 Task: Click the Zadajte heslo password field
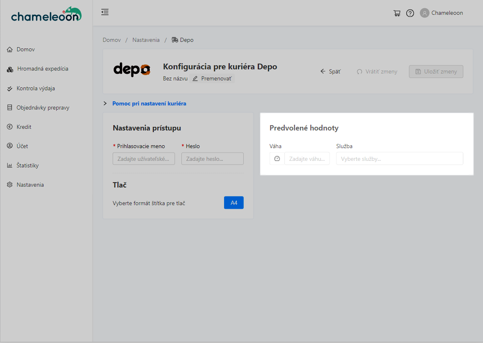coord(212,158)
